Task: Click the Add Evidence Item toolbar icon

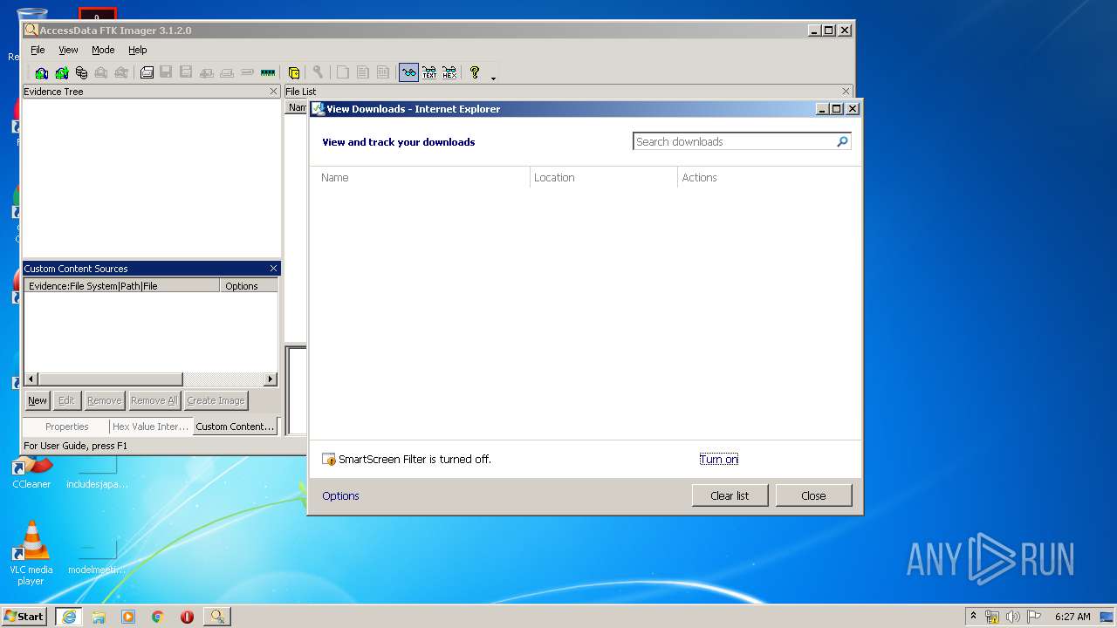Action: pyautogui.click(x=41, y=72)
